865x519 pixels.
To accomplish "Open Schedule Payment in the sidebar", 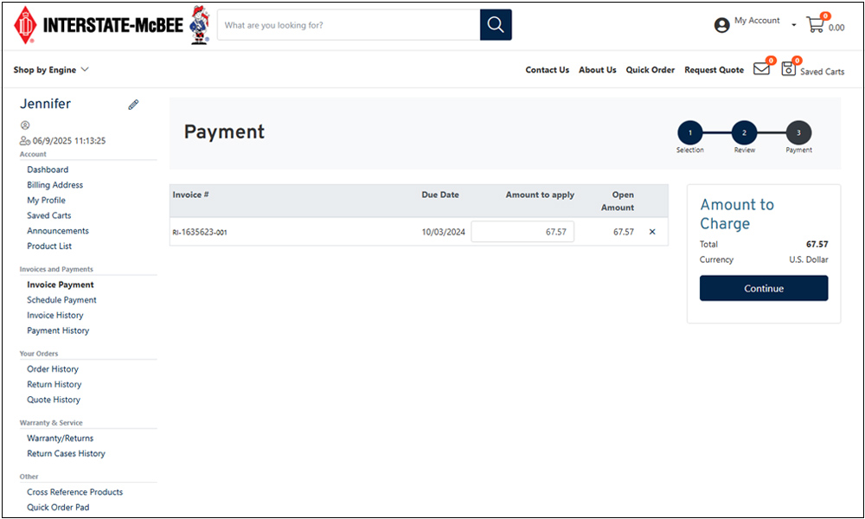I will (61, 299).
